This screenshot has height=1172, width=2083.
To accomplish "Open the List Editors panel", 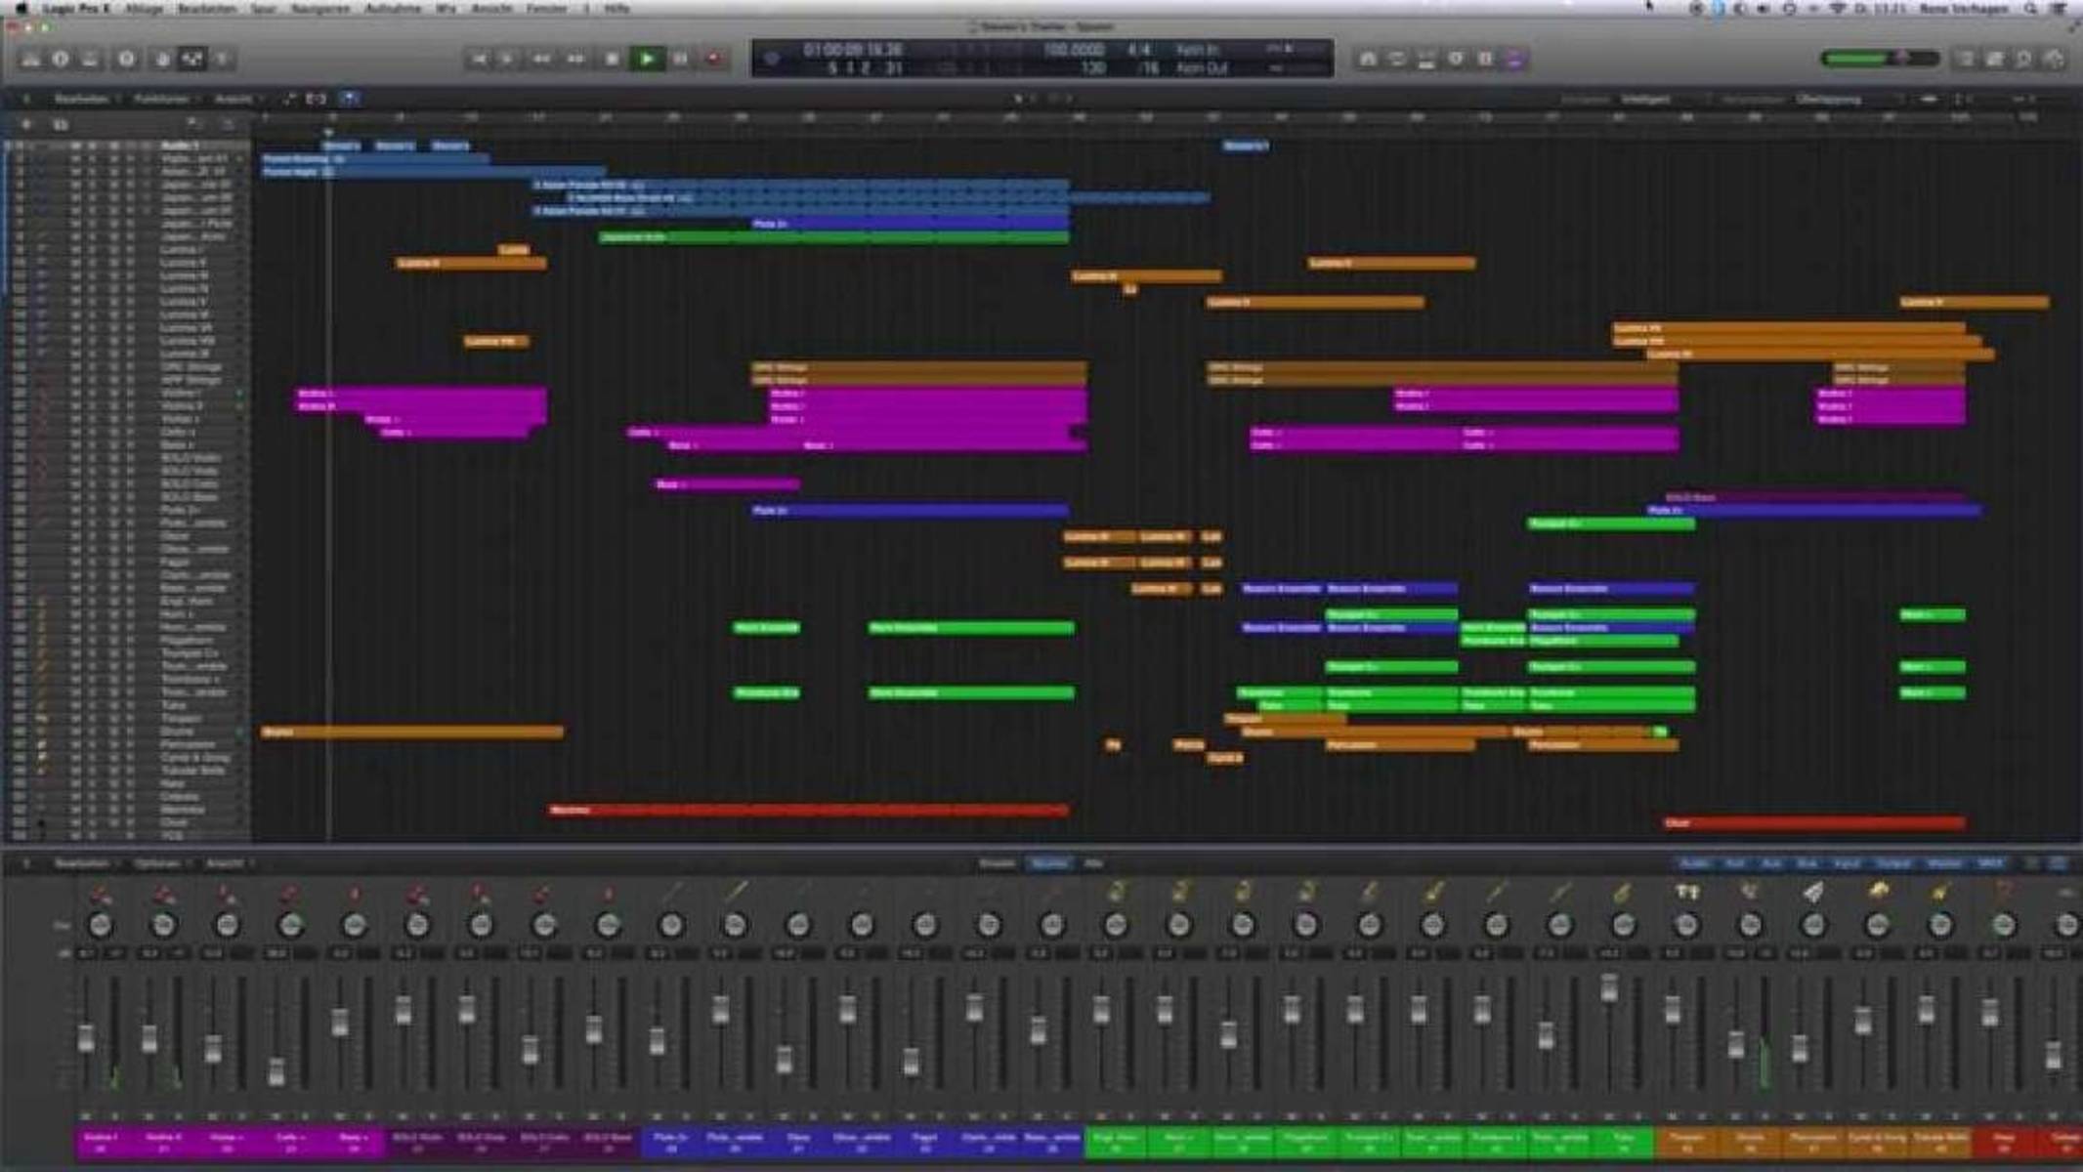I will point(1965,60).
